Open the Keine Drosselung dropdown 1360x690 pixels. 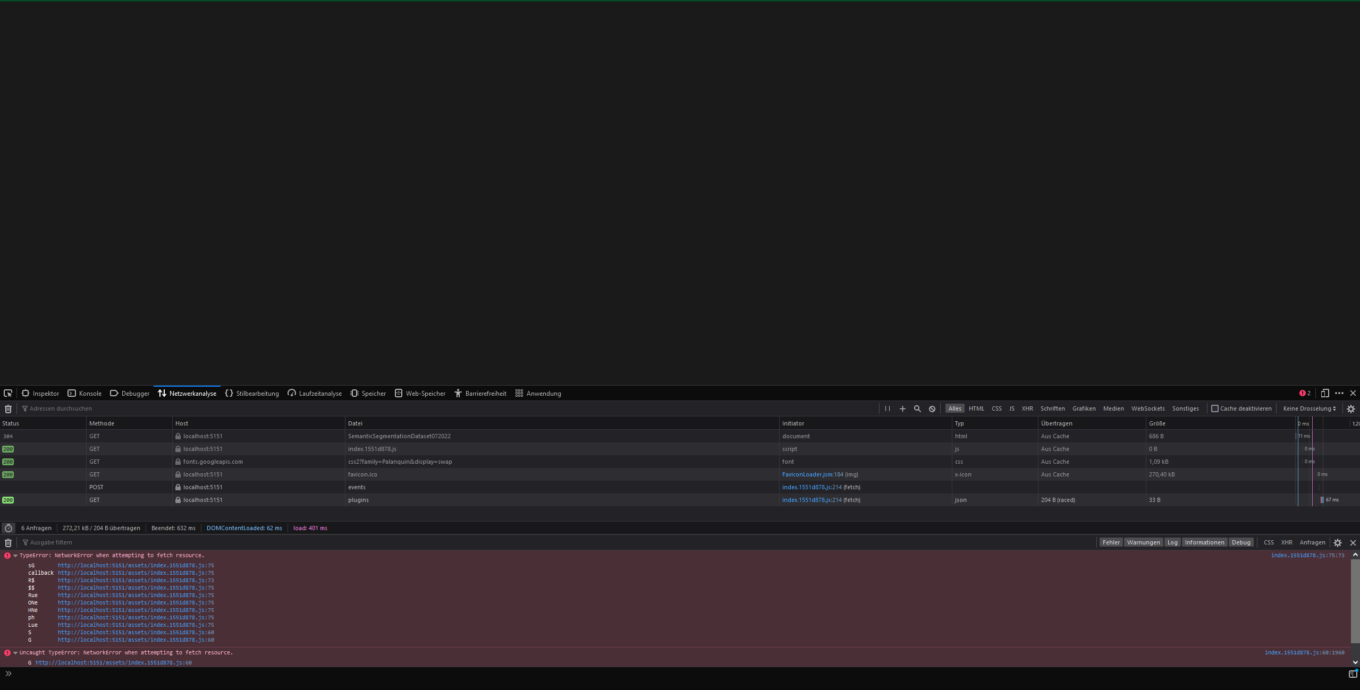(x=1308, y=408)
